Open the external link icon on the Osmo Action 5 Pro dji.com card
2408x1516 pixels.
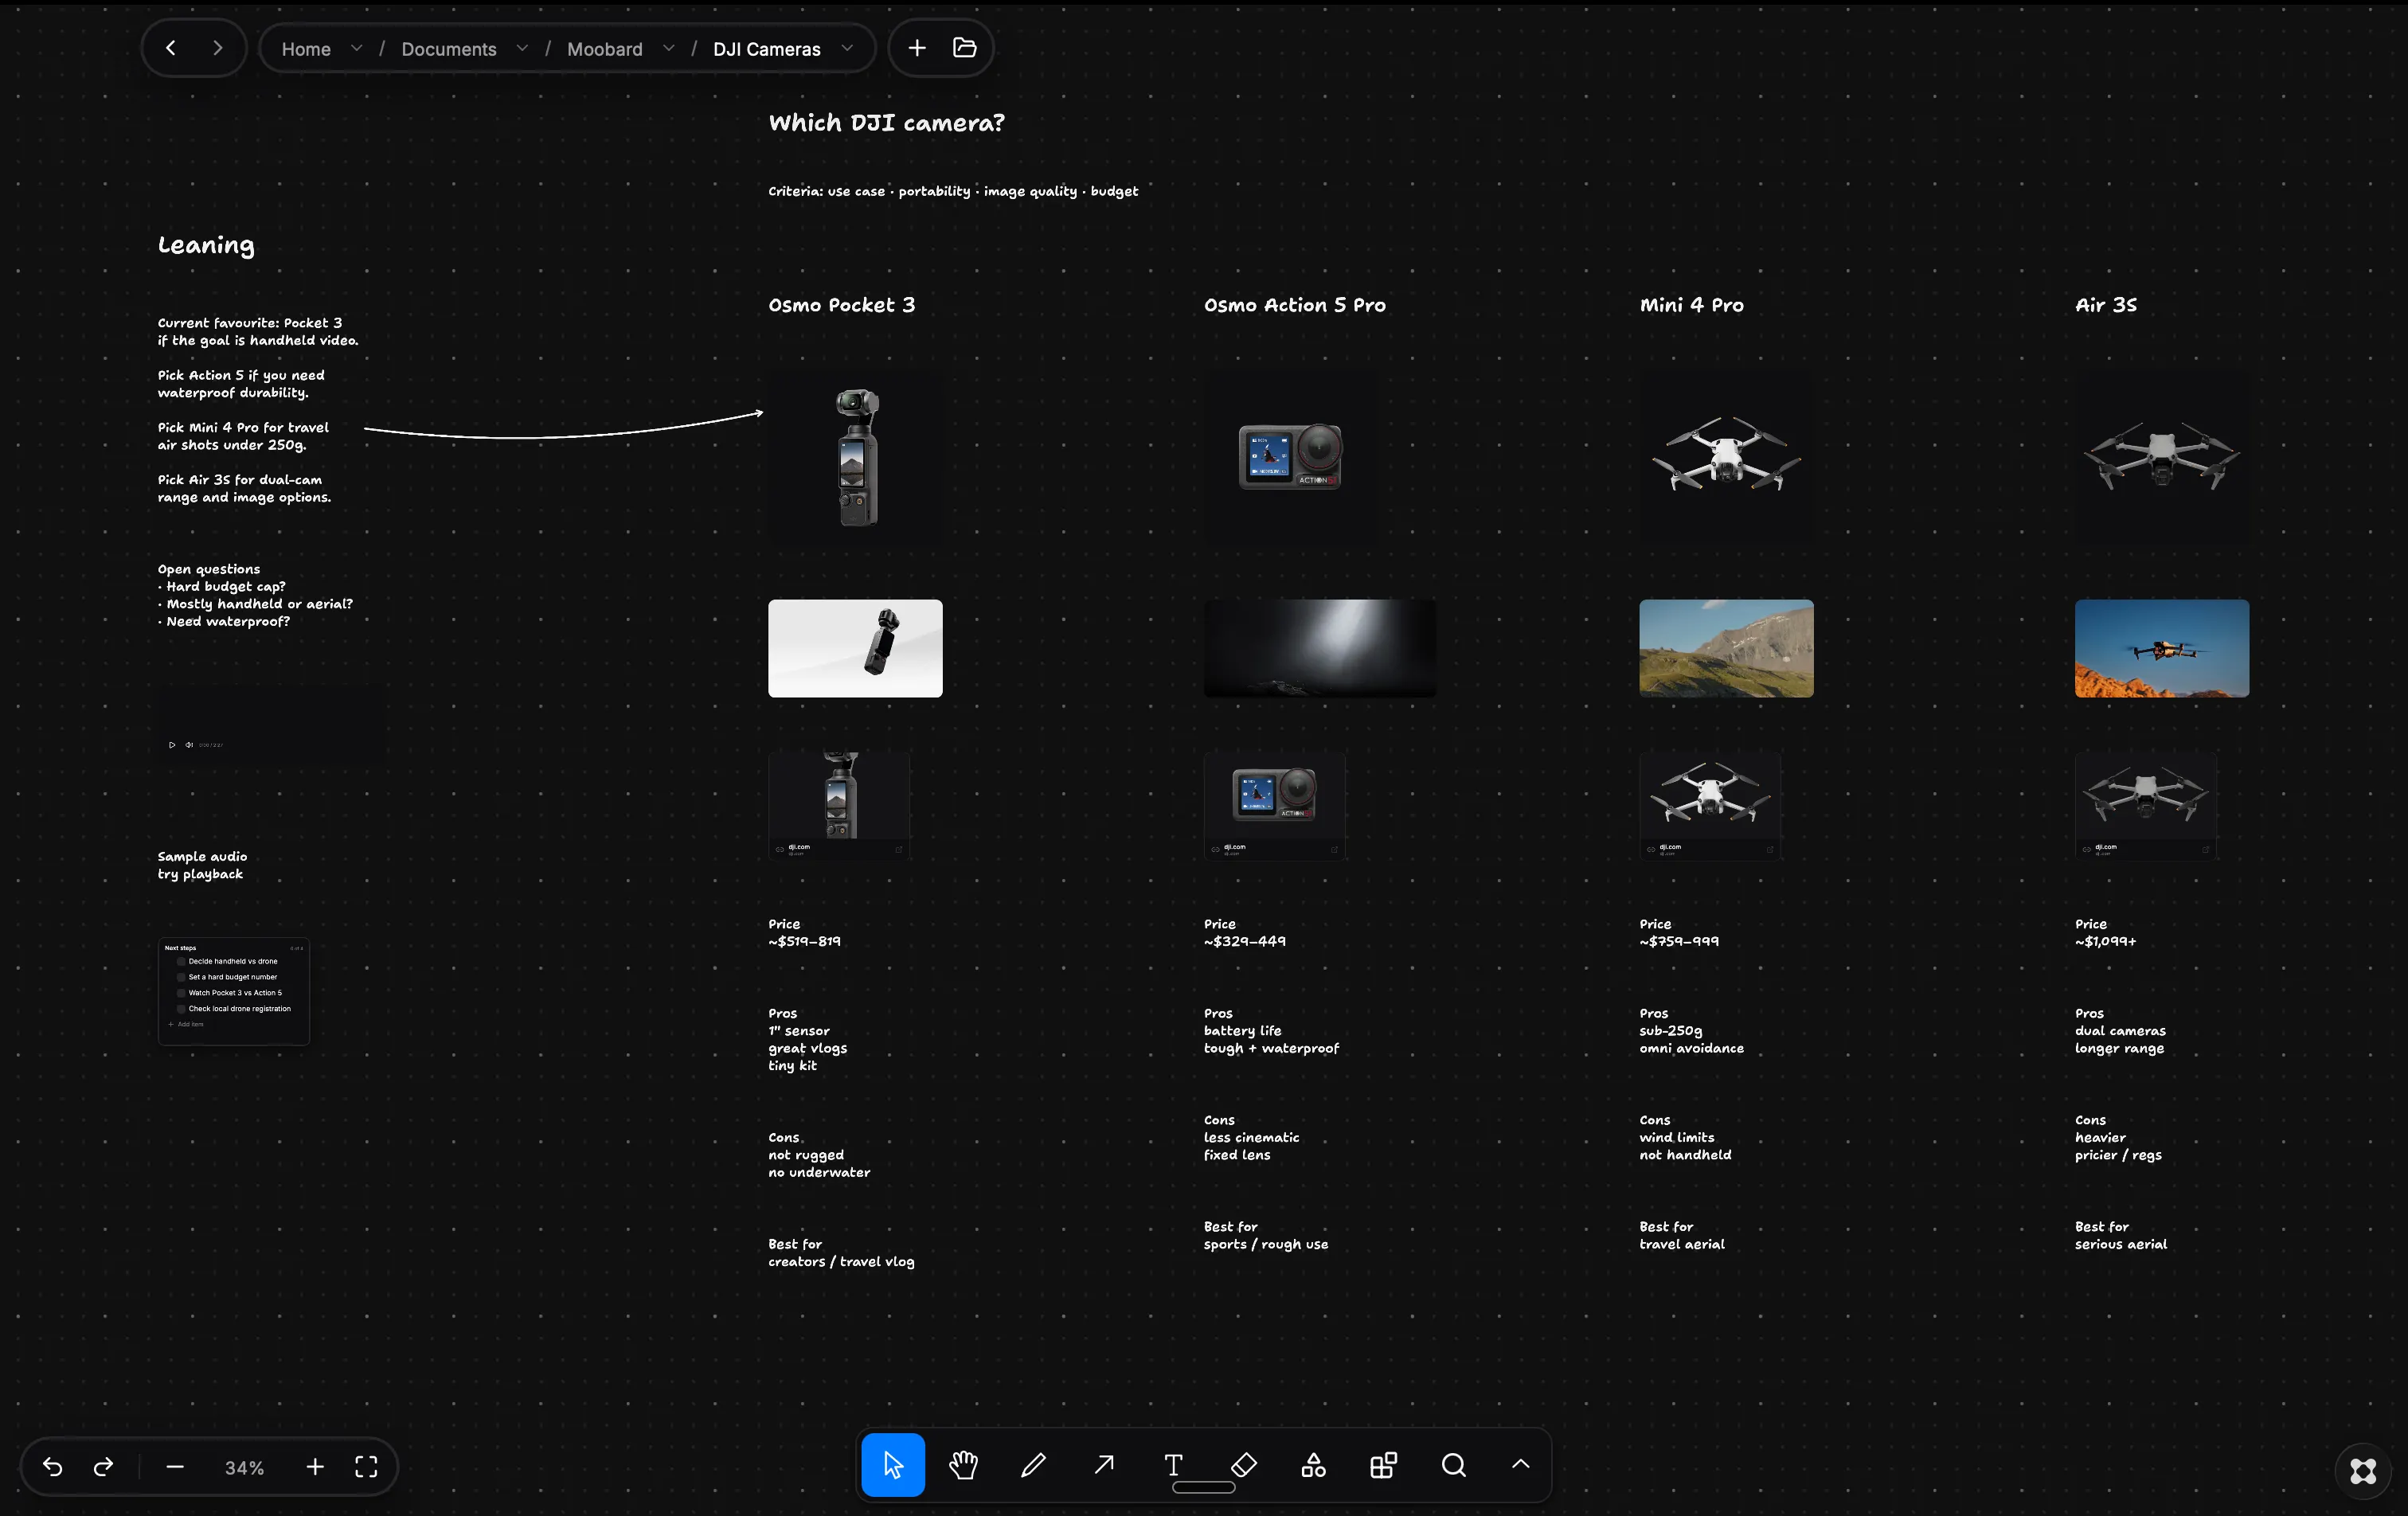1335,850
